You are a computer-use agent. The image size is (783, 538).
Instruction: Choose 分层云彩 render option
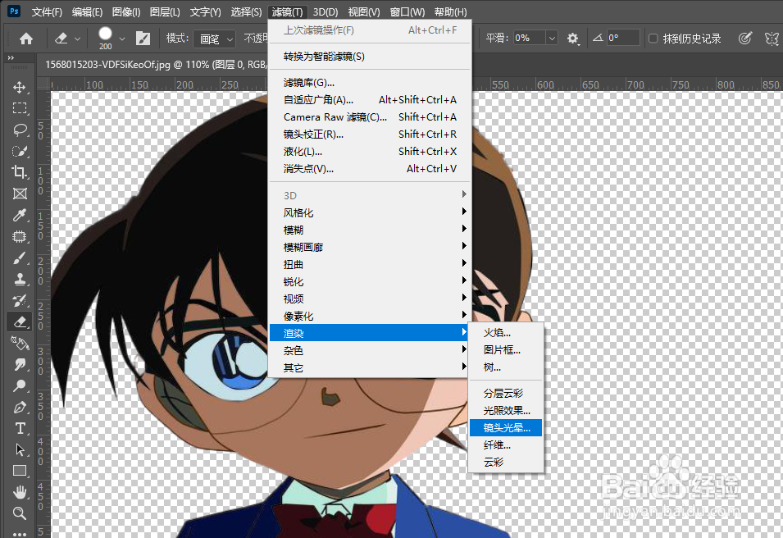506,393
